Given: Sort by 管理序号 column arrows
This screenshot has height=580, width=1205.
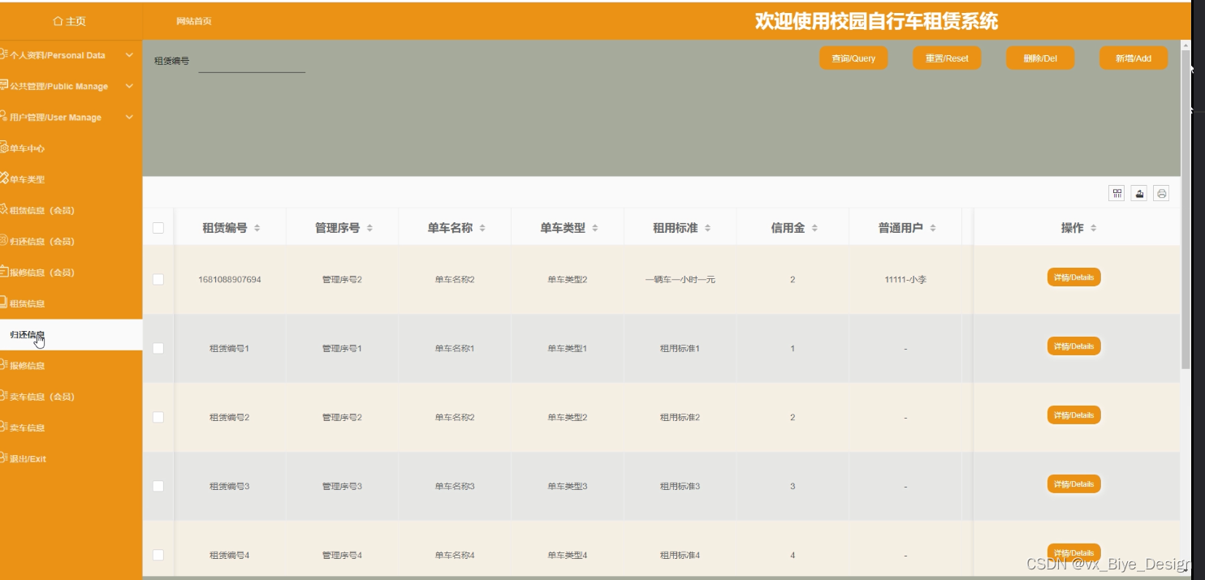Looking at the screenshot, I should click(x=369, y=229).
